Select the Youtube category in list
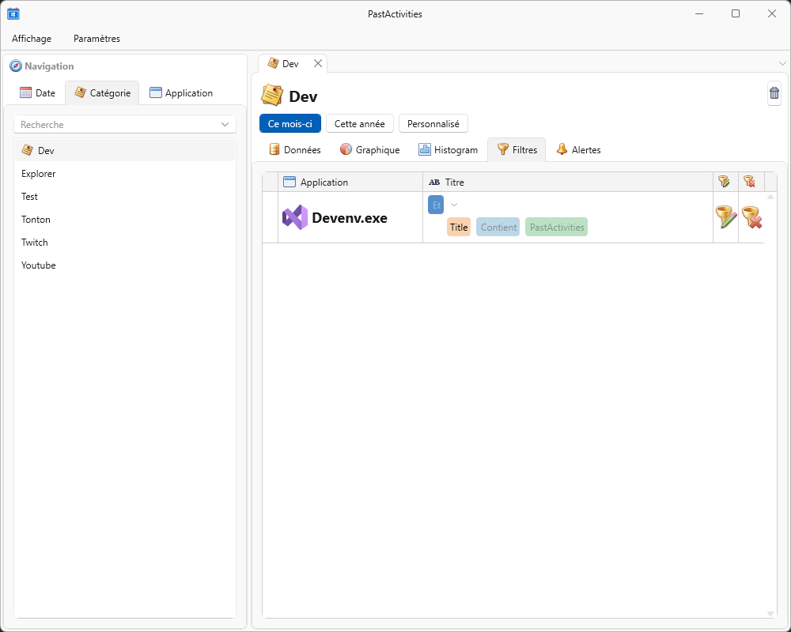791x632 pixels. click(x=39, y=265)
